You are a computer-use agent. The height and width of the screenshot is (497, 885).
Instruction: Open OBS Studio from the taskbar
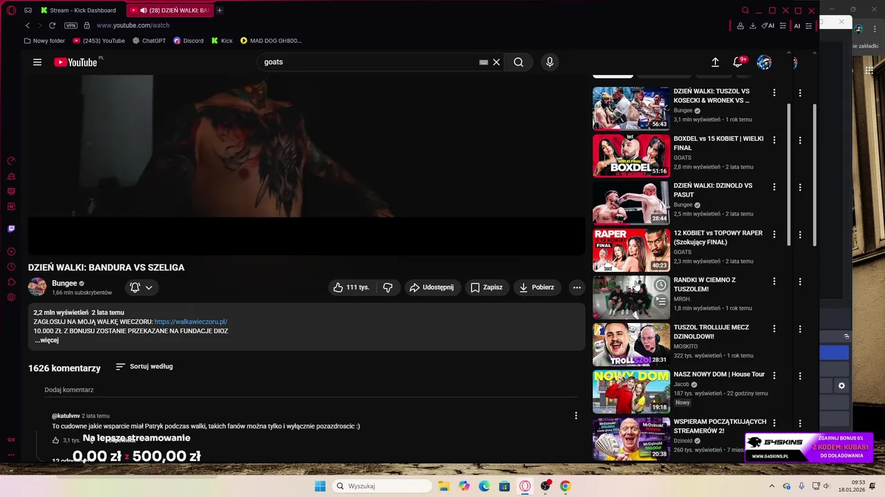pos(546,486)
